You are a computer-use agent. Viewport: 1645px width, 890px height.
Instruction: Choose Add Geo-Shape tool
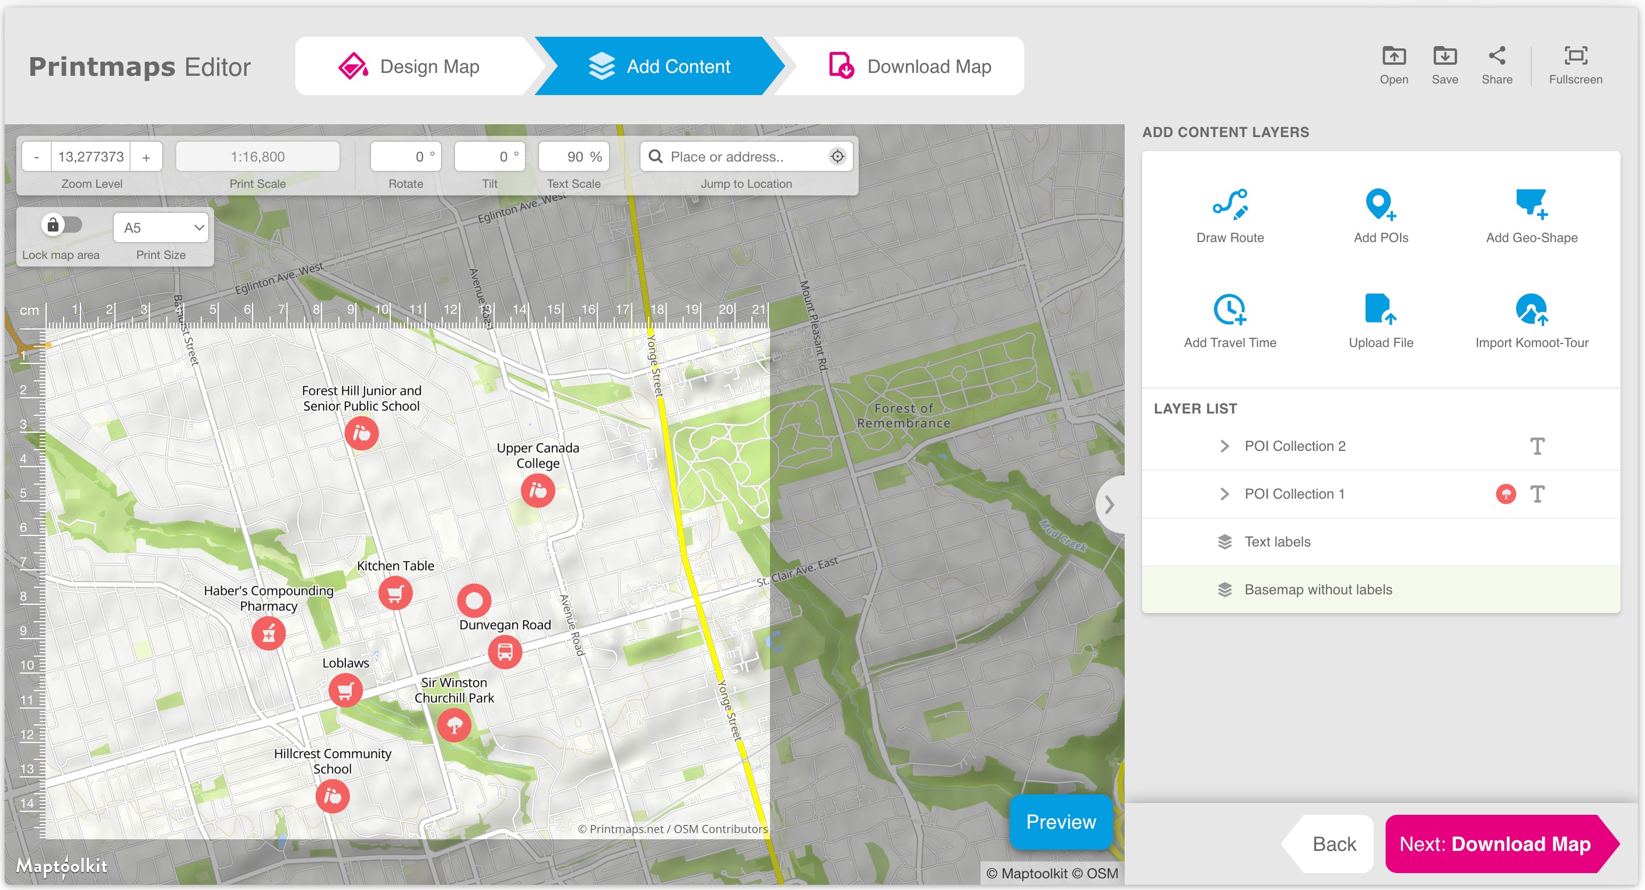pyautogui.click(x=1531, y=205)
